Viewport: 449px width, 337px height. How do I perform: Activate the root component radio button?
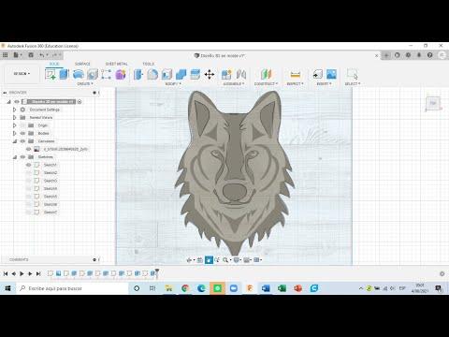click(x=80, y=102)
